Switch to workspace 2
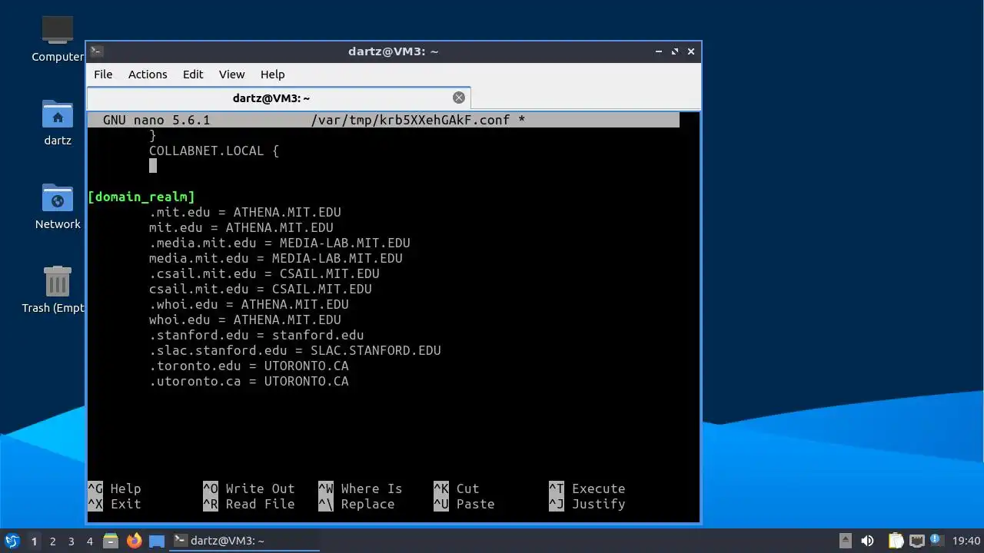Viewport: 984px width, 553px height. click(52, 541)
